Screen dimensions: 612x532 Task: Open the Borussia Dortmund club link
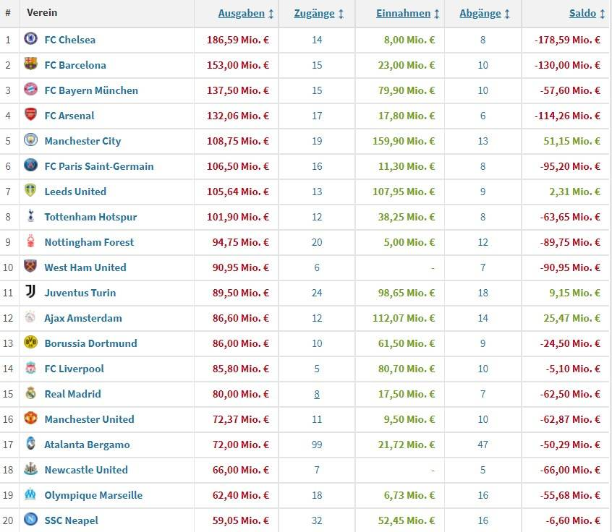90,343
